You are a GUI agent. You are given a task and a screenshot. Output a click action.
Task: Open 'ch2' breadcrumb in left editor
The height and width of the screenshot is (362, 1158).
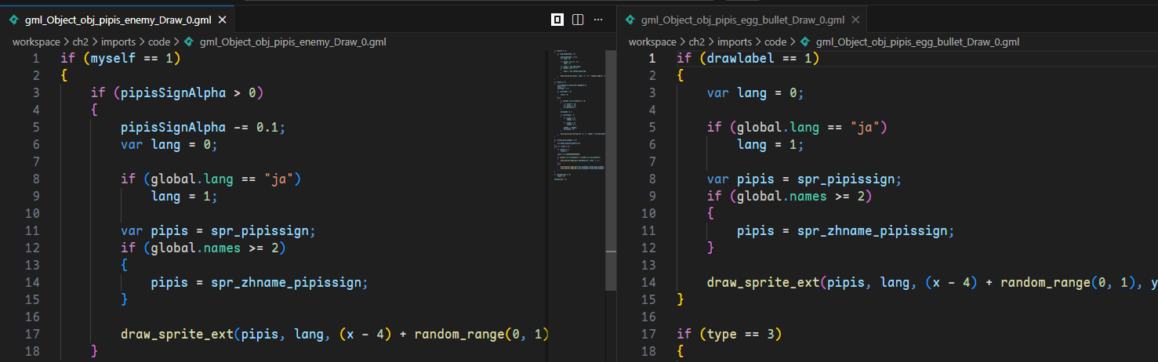coord(82,42)
